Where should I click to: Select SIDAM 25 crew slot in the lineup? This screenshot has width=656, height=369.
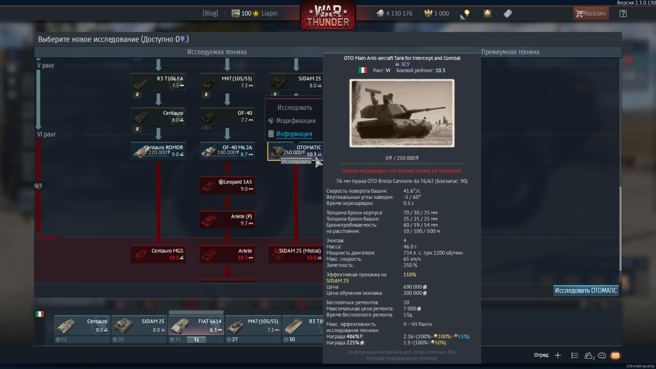click(139, 325)
